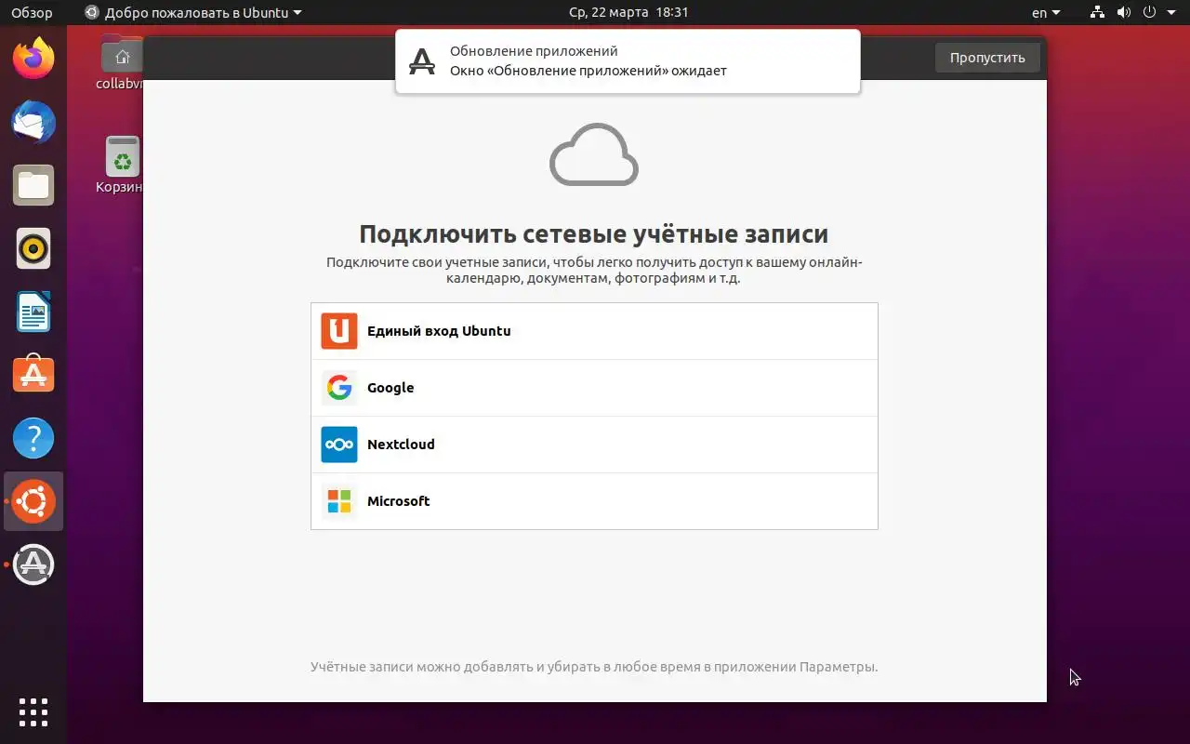Open the Files manager dock icon
This screenshot has width=1190, height=744.
coord(33,186)
